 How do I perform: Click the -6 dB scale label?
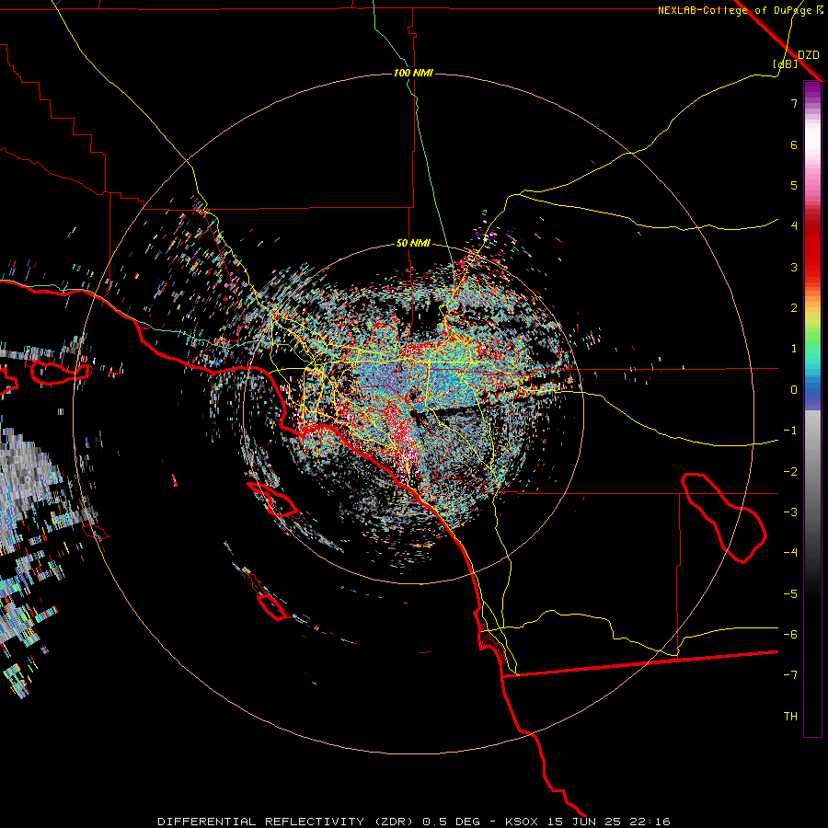790,634
